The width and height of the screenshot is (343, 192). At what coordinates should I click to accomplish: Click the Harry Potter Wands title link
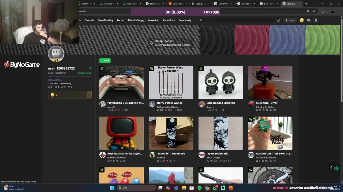(170, 103)
